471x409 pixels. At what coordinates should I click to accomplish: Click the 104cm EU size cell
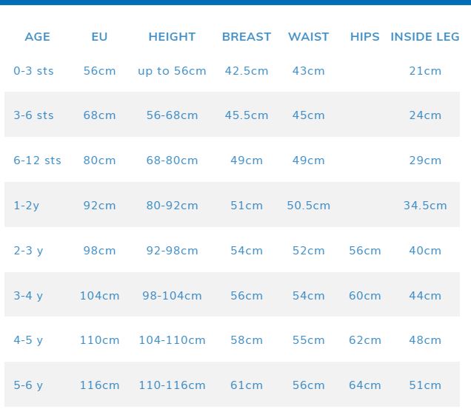click(x=99, y=296)
